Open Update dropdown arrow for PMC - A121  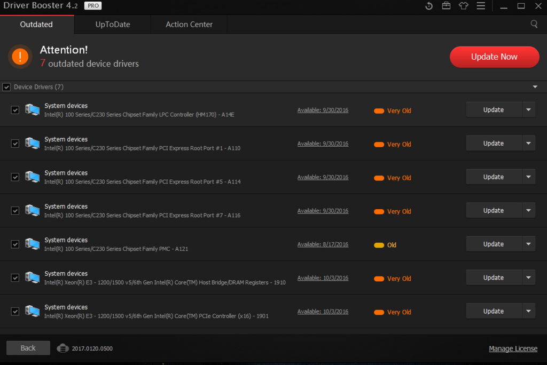(528, 244)
